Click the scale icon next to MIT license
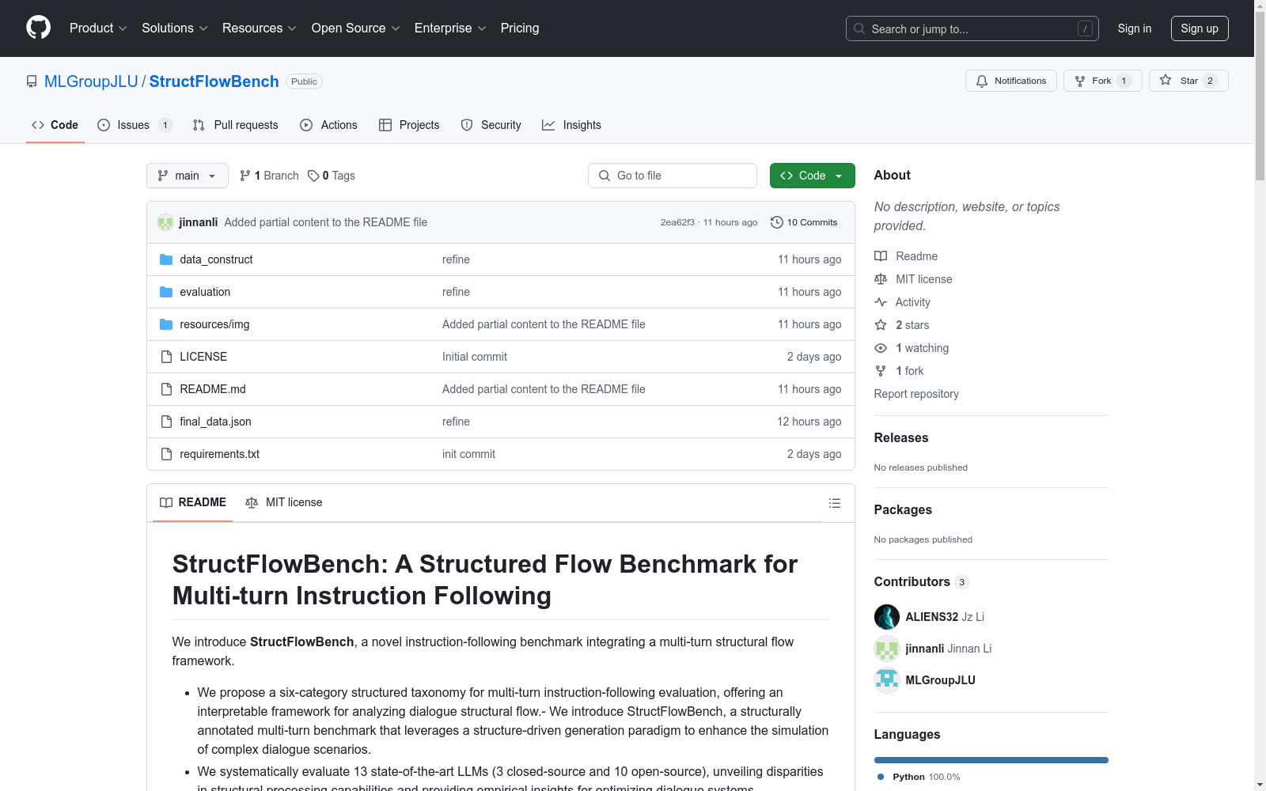The height and width of the screenshot is (791, 1266). (881, 279)
